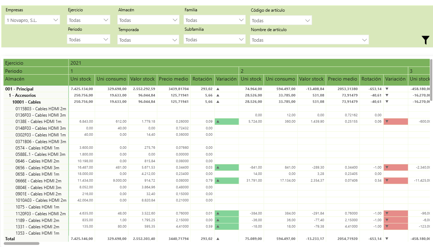This screenshot has width=433, height=247.
Task: Open the Familia filter dropdown
Action: pos(215,20)
